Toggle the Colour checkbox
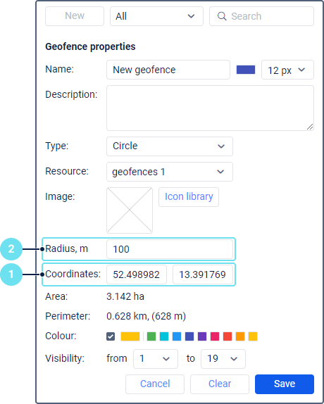 click(x=111, y=336)
